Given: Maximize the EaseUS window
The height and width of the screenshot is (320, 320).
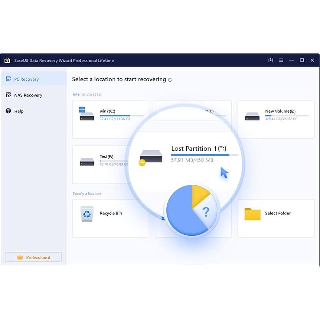Looking at the screenshot, I should click(x=302, y=60).
